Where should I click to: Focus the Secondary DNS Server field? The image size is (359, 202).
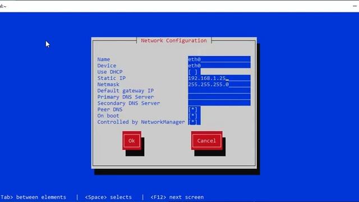tap(219, 103)
